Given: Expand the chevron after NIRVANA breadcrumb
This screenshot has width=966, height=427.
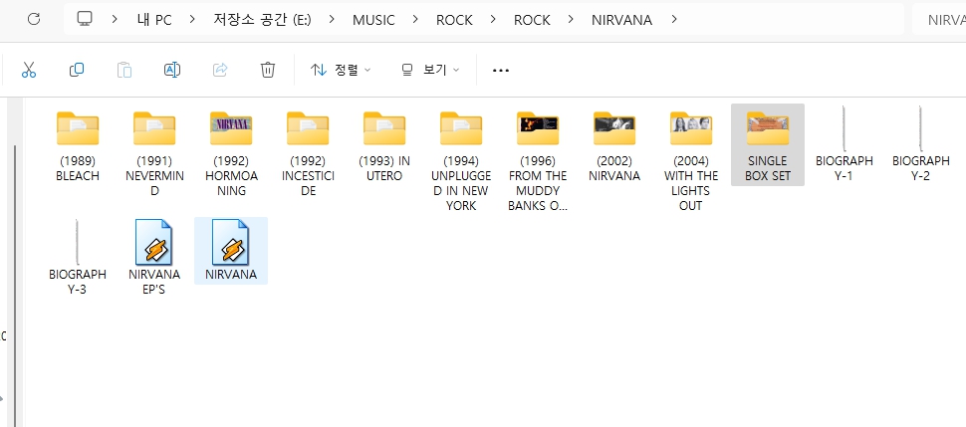Looking at the screenshot, I should pyautogui.click(x=674, y=20).
